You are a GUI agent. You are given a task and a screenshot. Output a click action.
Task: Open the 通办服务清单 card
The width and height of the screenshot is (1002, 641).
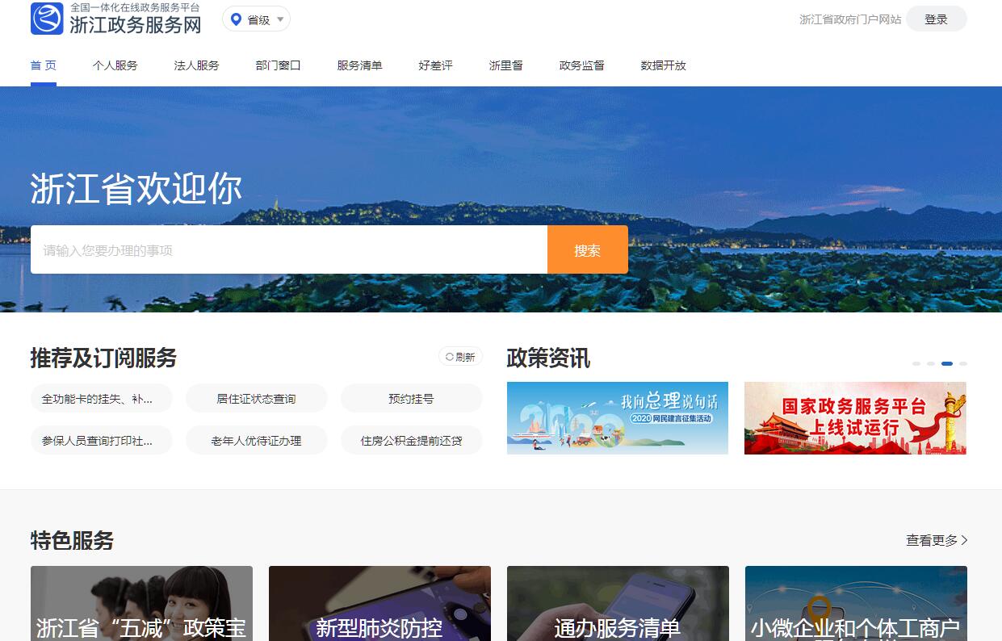[x=618, y=604]
